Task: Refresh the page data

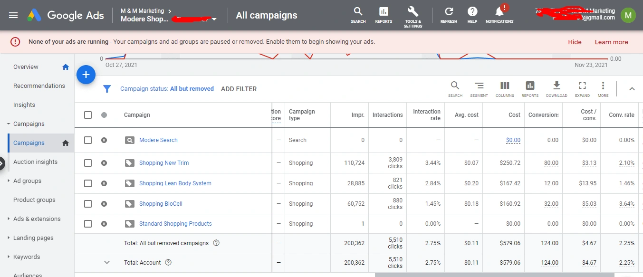Action: pos(449,15)
